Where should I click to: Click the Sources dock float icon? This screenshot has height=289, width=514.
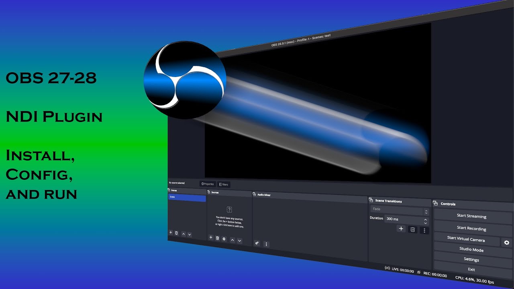209,192
